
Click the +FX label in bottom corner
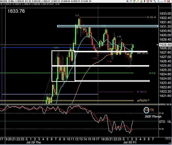point(170,143)
